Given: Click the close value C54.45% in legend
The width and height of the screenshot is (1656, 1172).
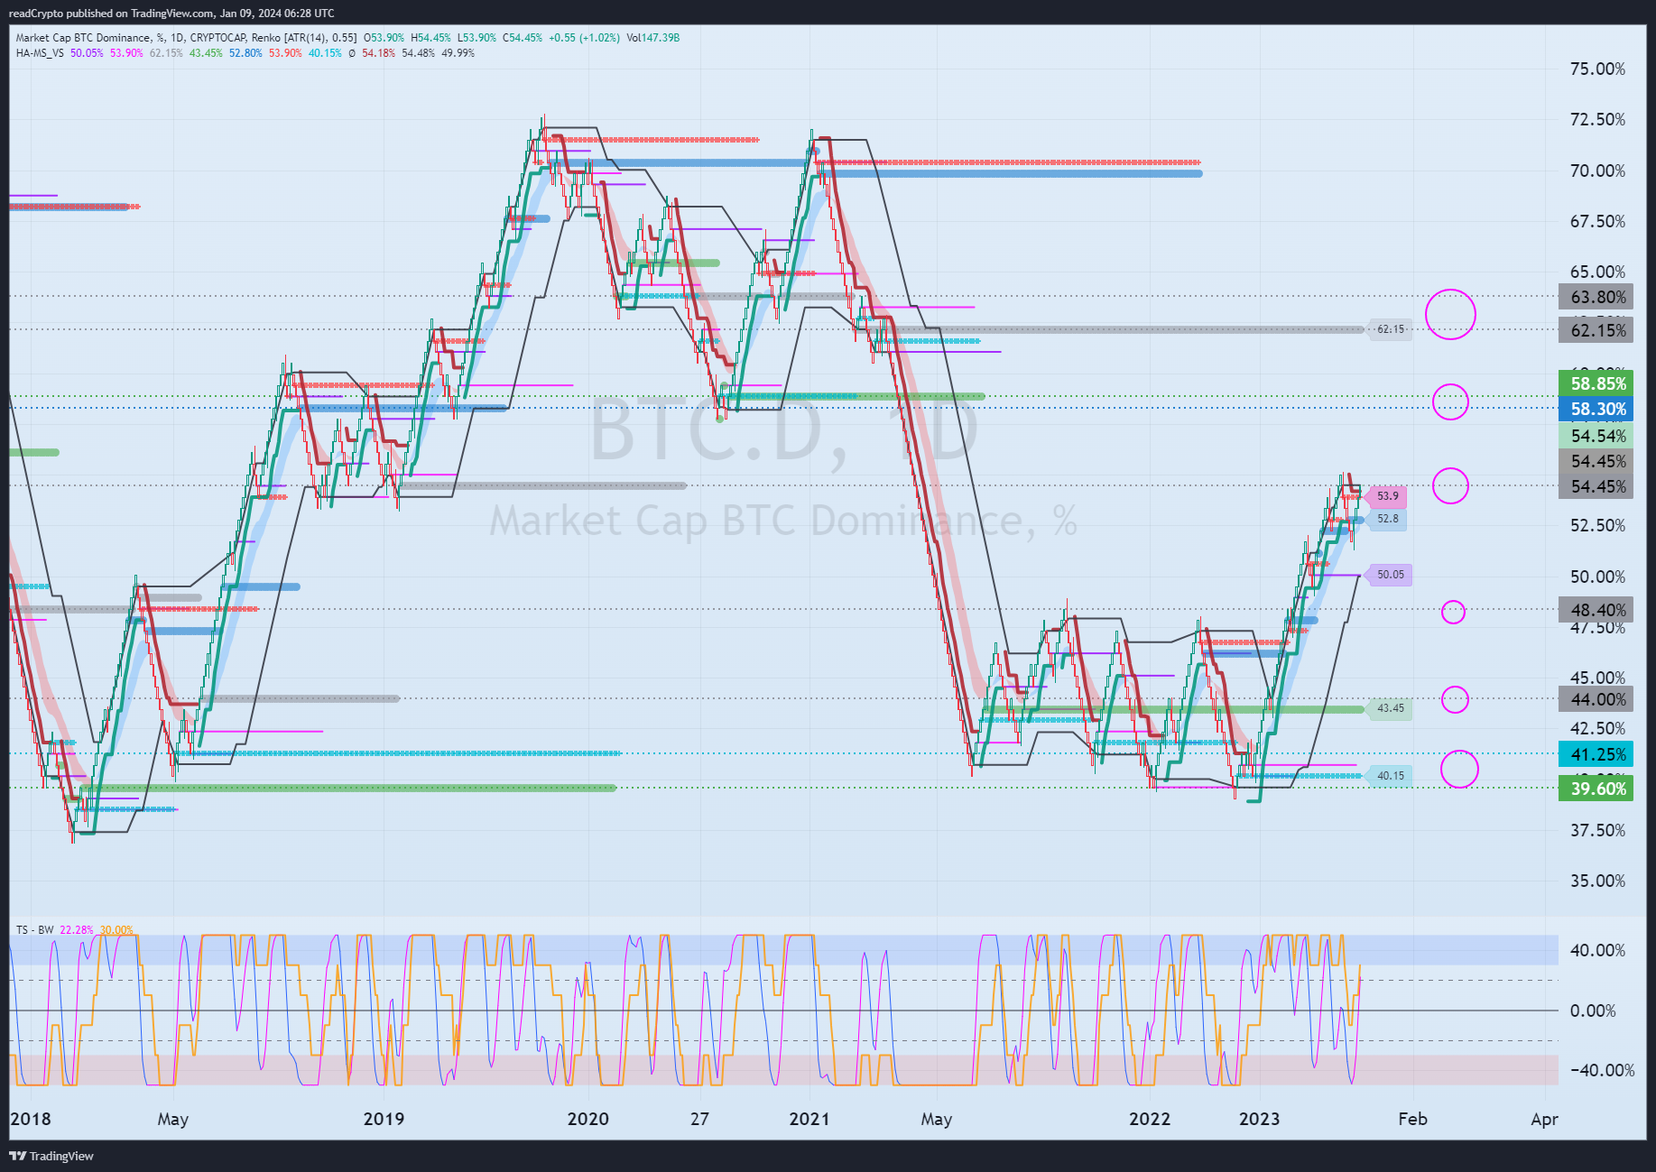Looking at the screenshot, I should click(523, 38).
